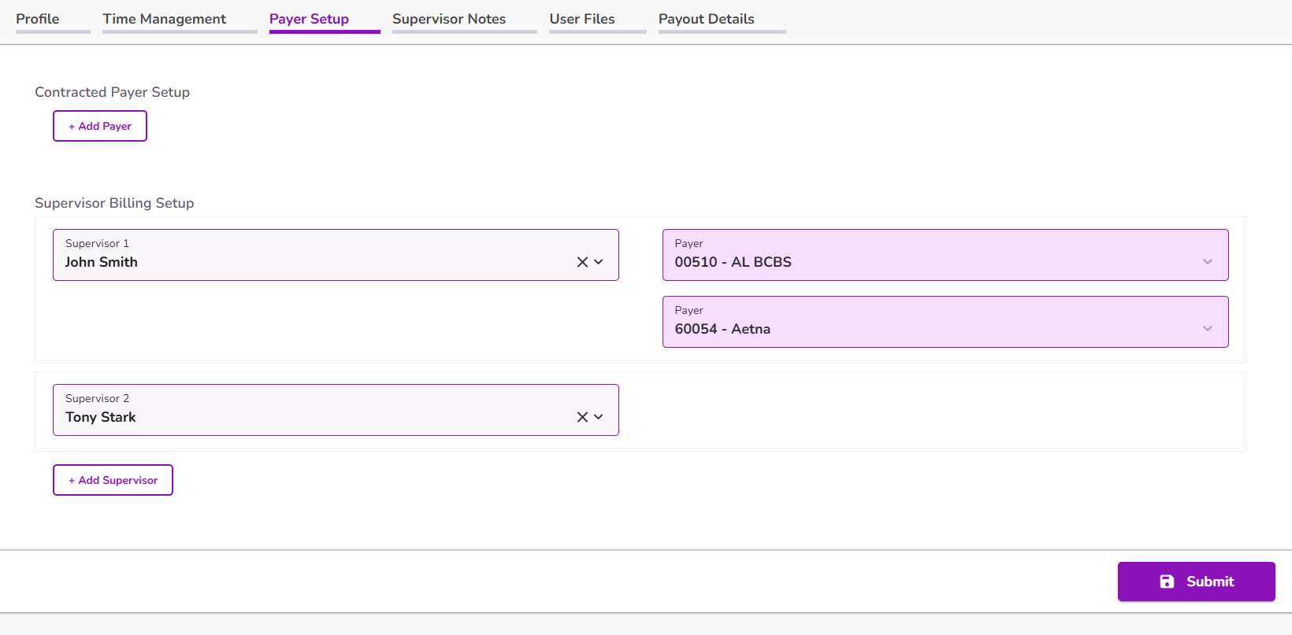Click the Contracted Payer Setup heading

click(112, 92)
